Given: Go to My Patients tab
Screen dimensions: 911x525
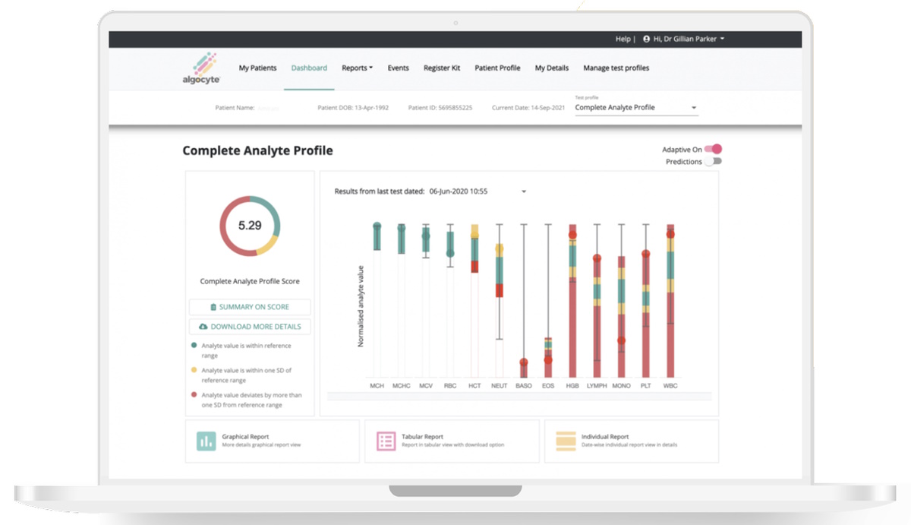Looking at the screenshot, I should (258, 68).
